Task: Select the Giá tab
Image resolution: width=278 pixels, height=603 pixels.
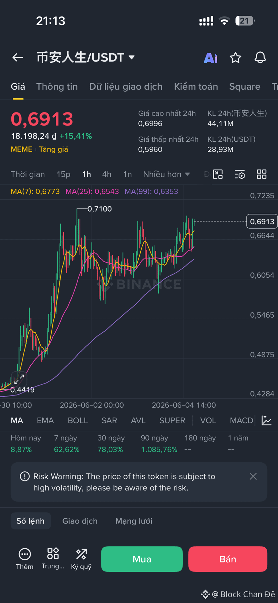Action: [18, 87]
